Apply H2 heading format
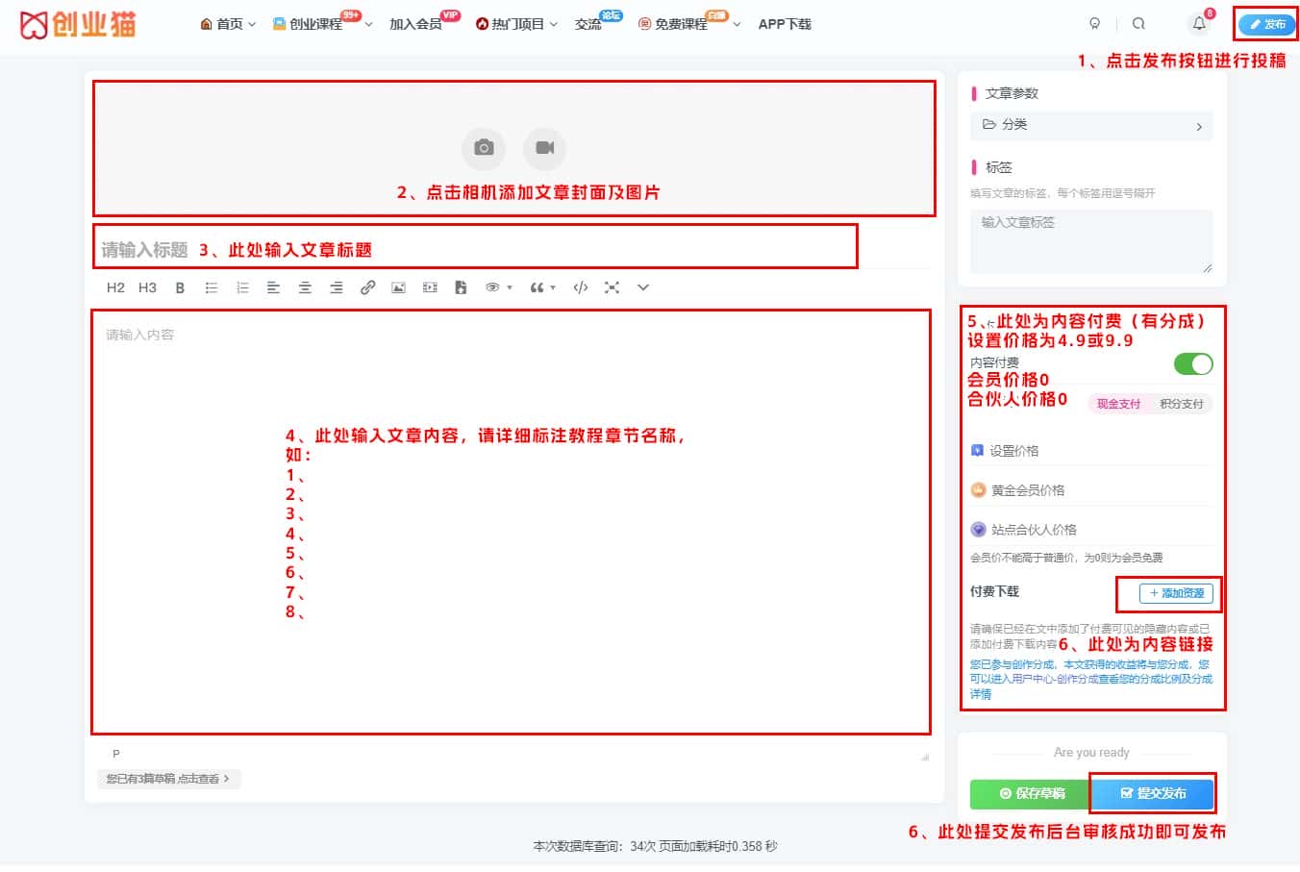Screen dimensions: 1300x872 [115, 287]
